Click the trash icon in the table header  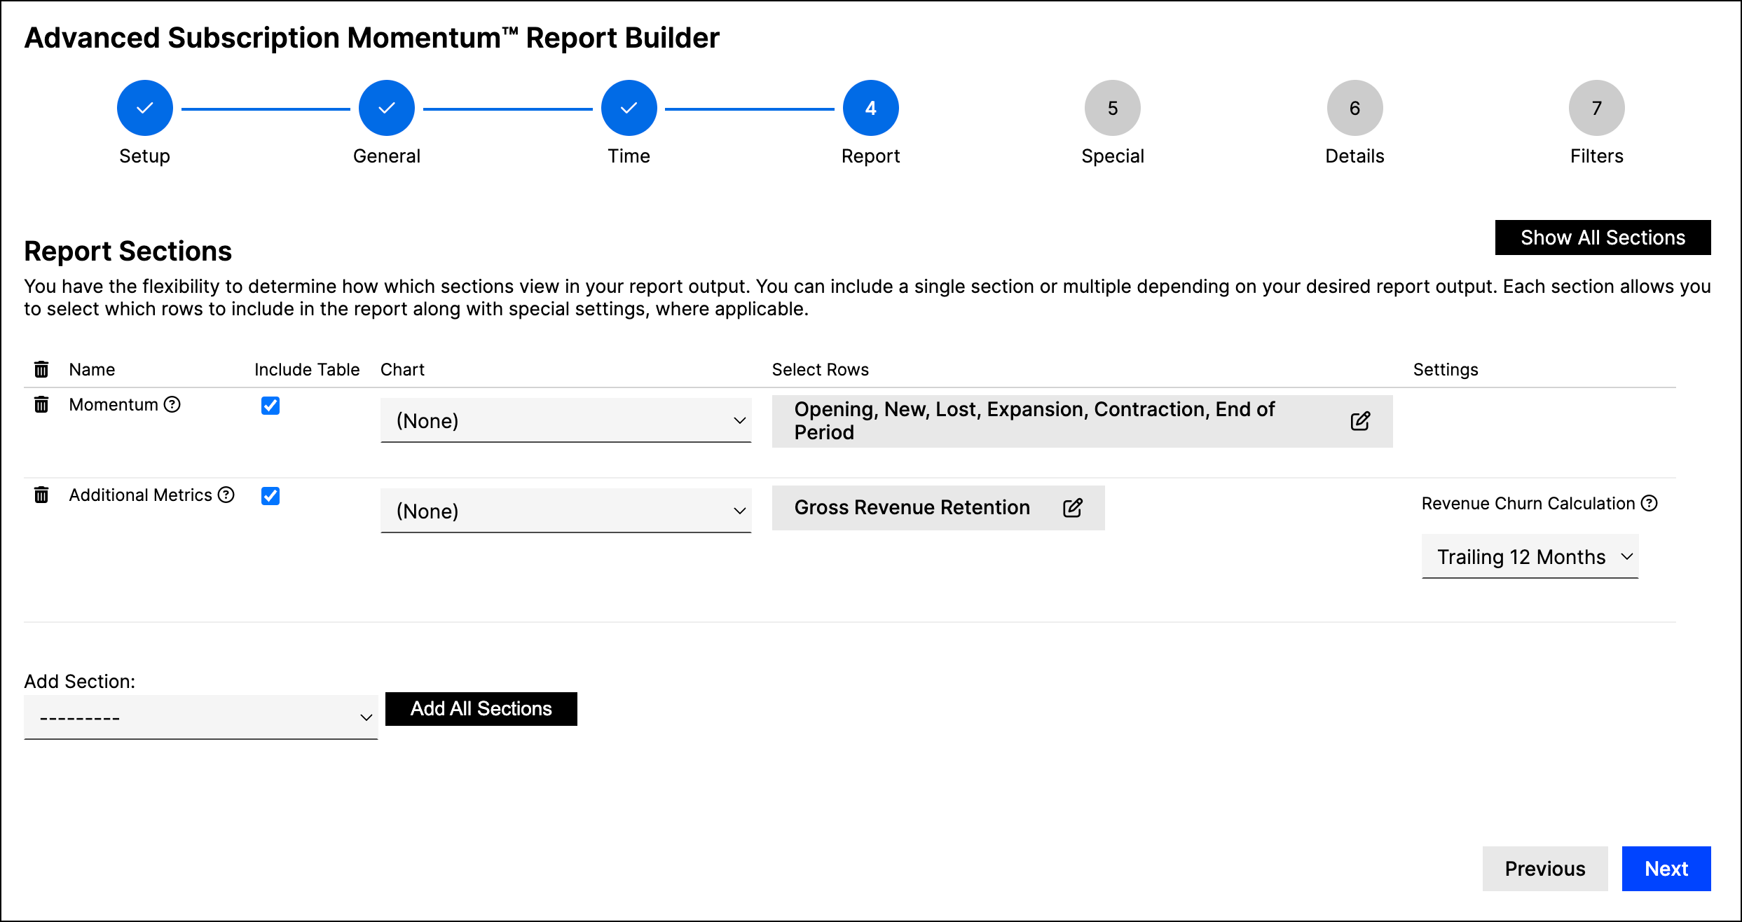41,369
